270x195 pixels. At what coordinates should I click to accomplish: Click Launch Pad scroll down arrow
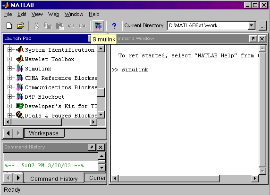tap(101, 115)
